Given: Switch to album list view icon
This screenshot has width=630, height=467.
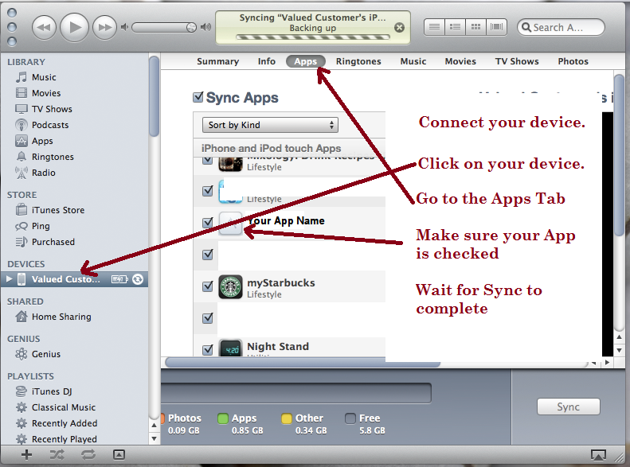Looking at the screenshot, I should (x=456, y=27).
